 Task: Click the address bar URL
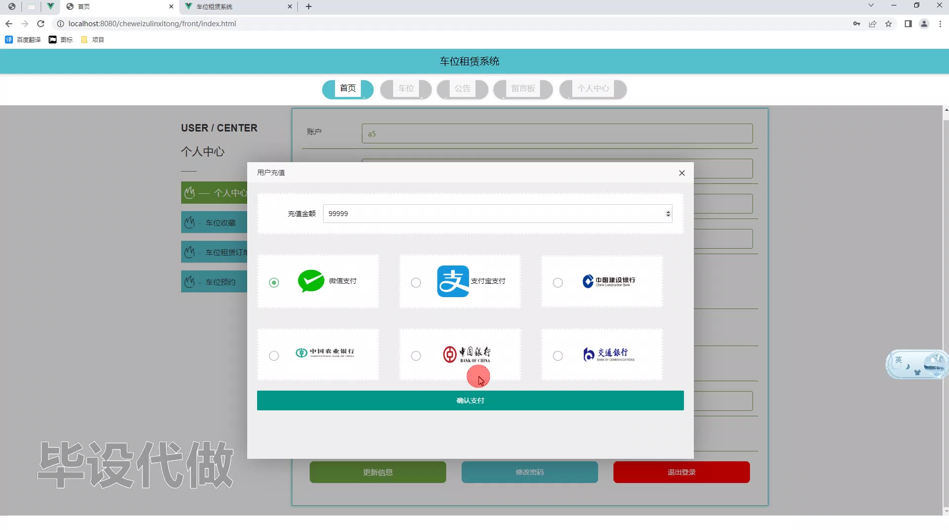[x=152, y=24]
